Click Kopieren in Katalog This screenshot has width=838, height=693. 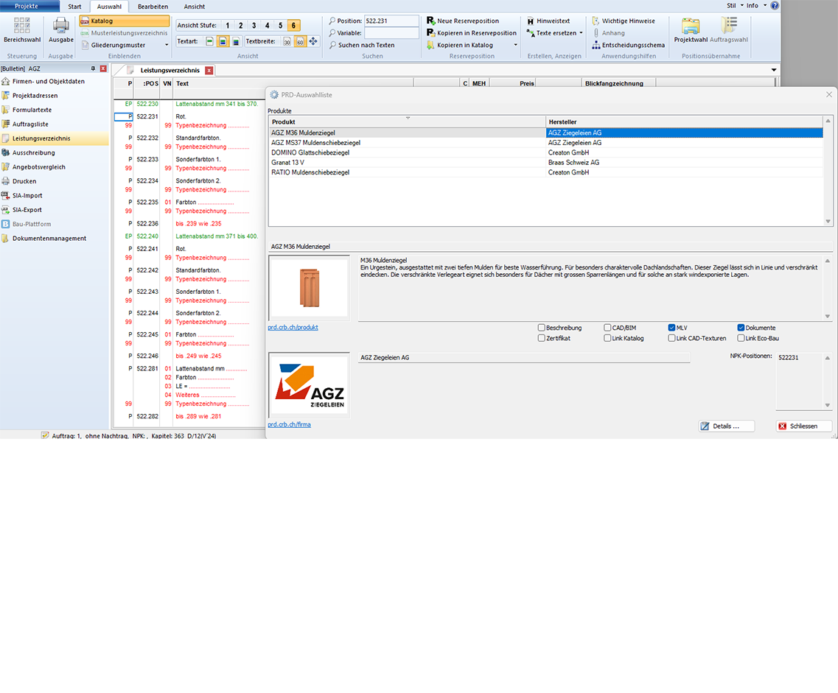[460, 45]
